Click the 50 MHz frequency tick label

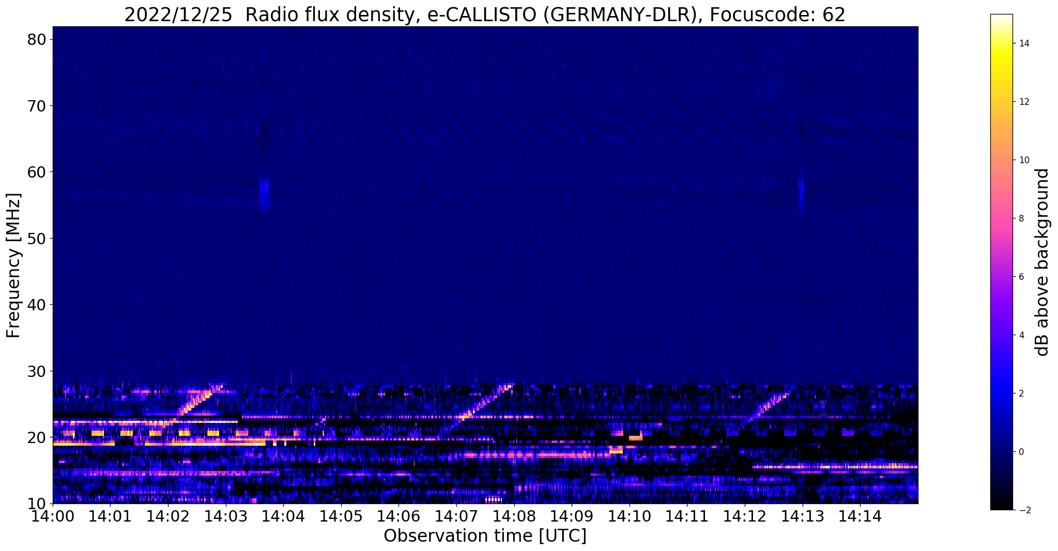coord(36,239)
